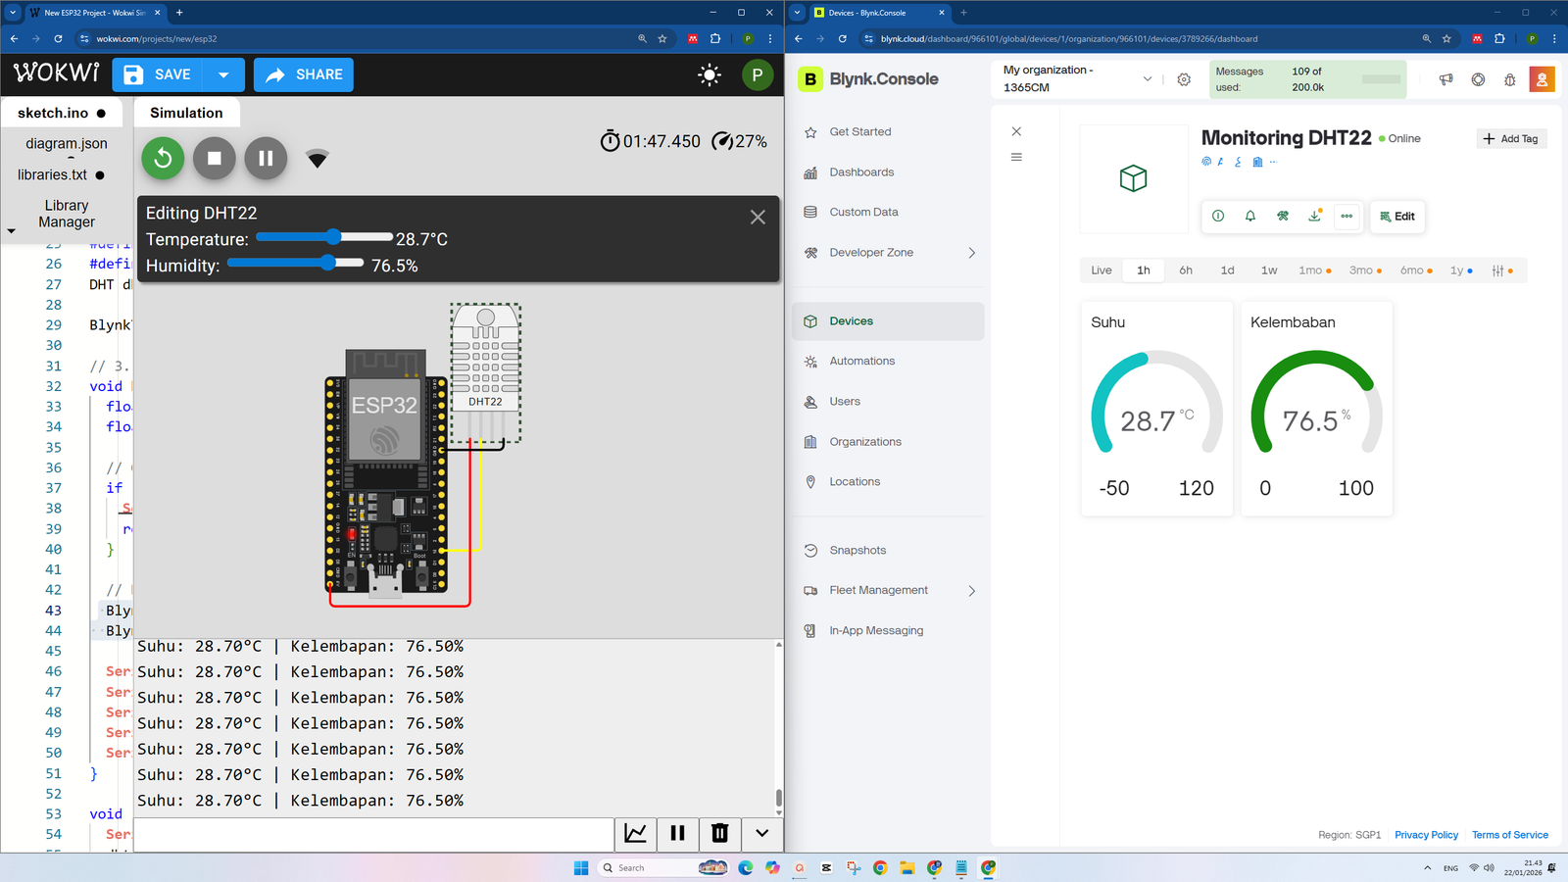Open the My organization dropdown
The width and height of the screenshot is (1568, 882).
tap(1077, 78)
